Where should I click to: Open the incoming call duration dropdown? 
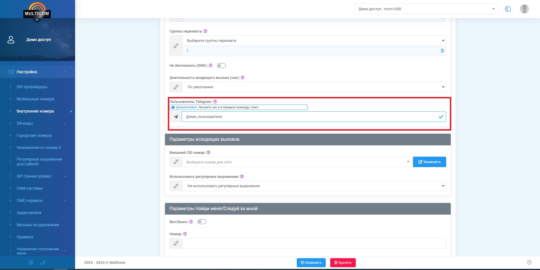(314, 87)
